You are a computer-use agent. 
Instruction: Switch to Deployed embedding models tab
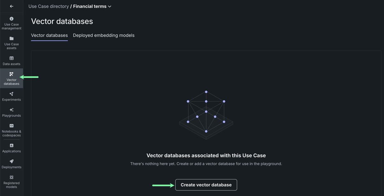click(x=104, y=35)
